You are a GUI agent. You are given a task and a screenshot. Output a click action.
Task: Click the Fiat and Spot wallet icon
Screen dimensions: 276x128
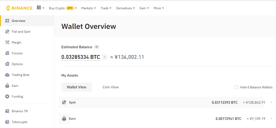click(x=7, y=32)
